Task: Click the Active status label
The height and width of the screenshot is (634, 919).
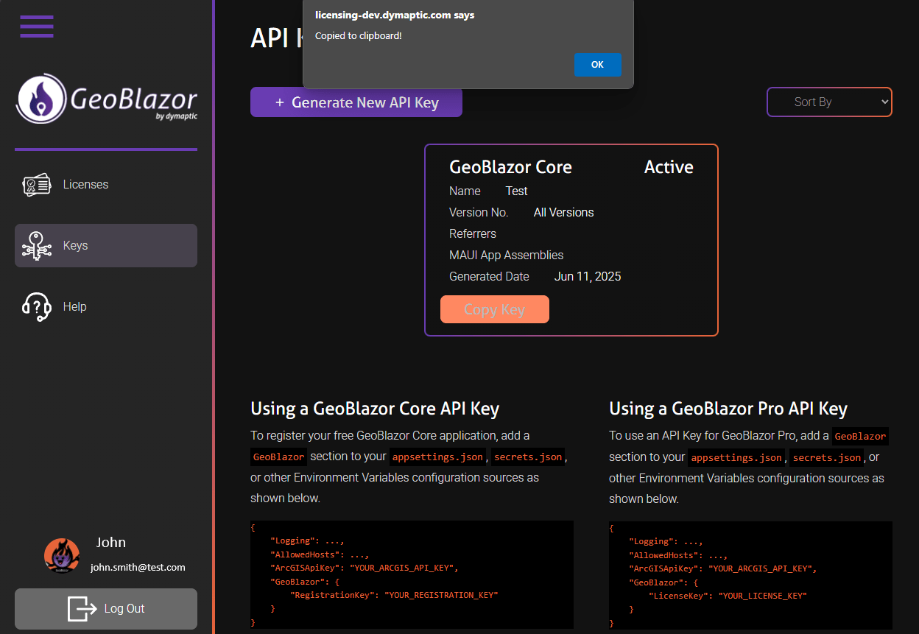Action: pos(669,167)
